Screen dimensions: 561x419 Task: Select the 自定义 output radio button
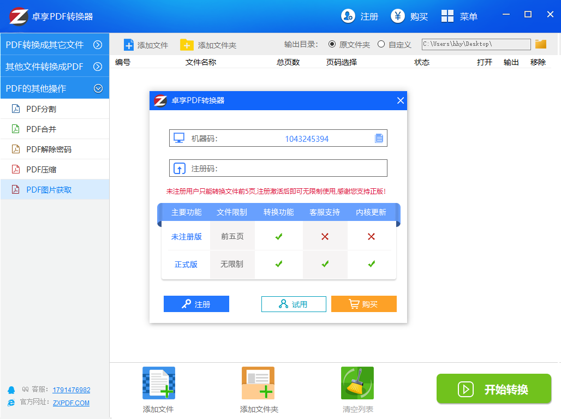381,44
